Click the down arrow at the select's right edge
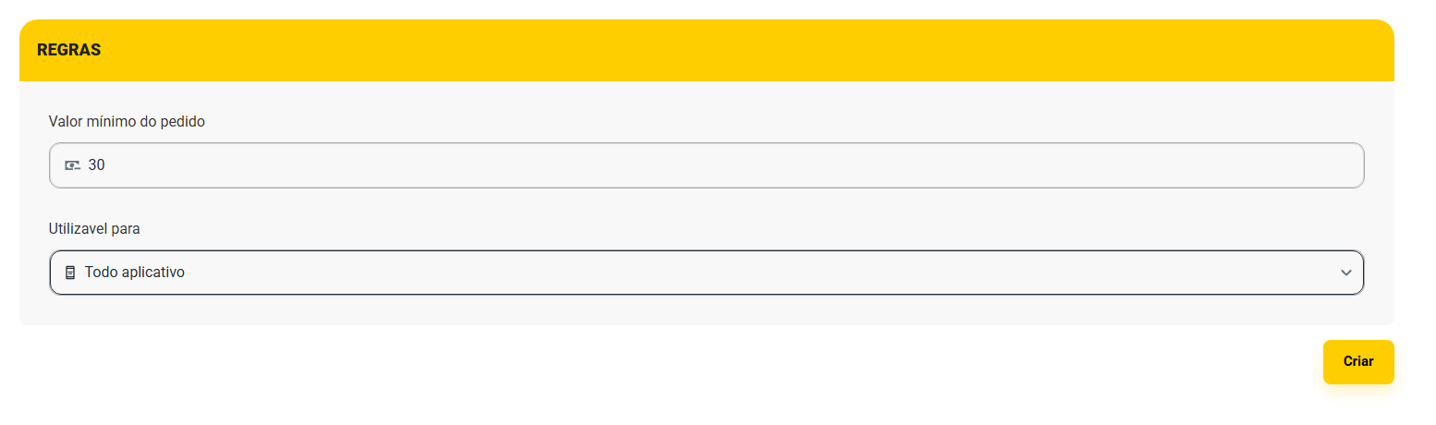 pyautogui.click(x=1345, y=273)
